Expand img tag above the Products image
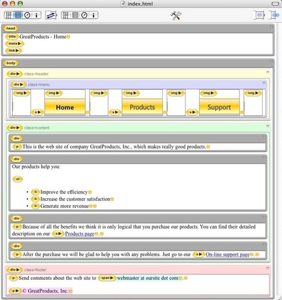The width and height of the screenshot is (282, 300). point(131,93)
